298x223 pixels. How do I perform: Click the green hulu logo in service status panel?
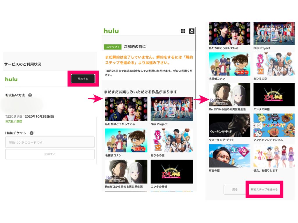11,79
